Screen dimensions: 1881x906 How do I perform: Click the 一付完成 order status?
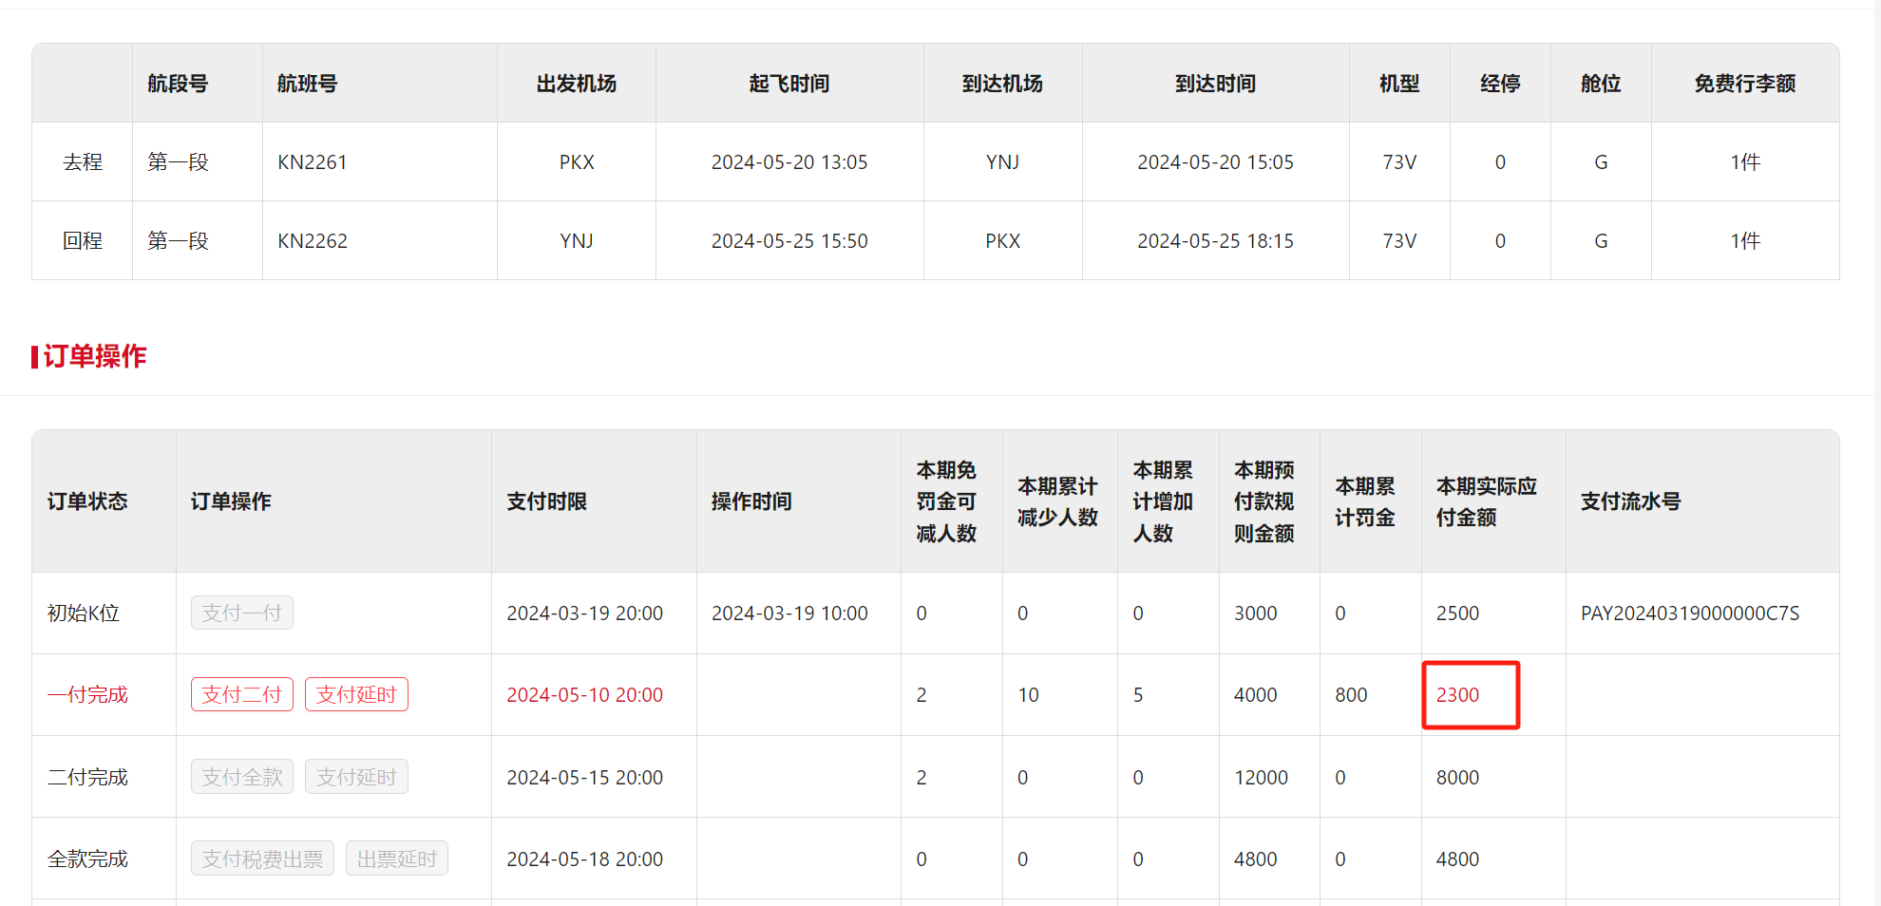tap(87, 695)
